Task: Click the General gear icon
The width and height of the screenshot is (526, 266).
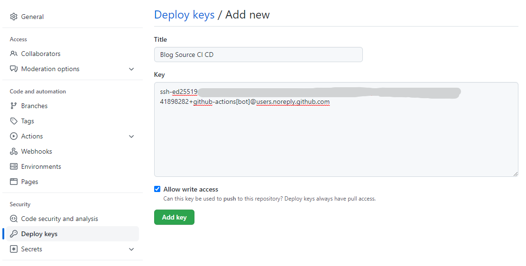Action: point(14,17)
